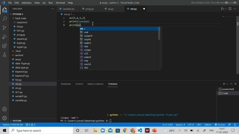This screenshot has height=134, width=239.
Task: Open Zoom from the taskbar
Action: click(103, 131)
